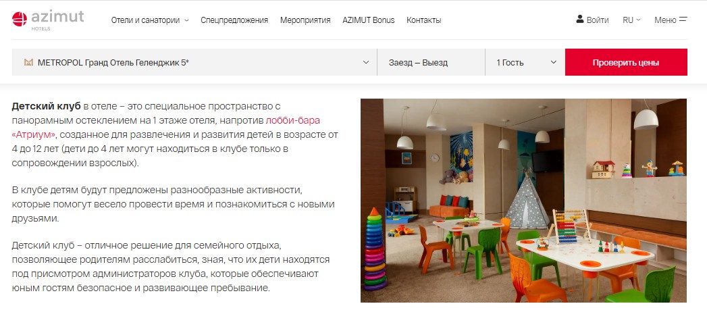The width and height of the screenshot is (707, 333).
Task: Follow the лобби-бара «Атриум» link
Action: point(293,120)
